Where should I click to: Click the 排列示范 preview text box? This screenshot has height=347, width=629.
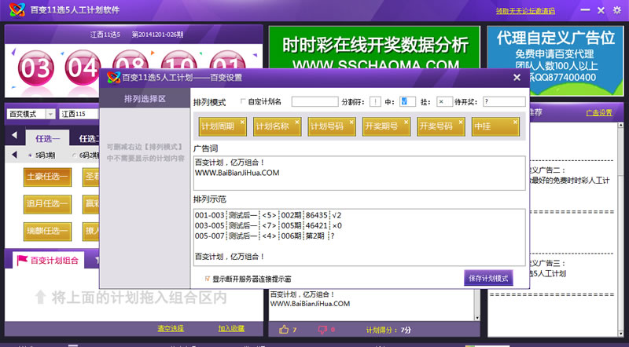pos(359,237)
